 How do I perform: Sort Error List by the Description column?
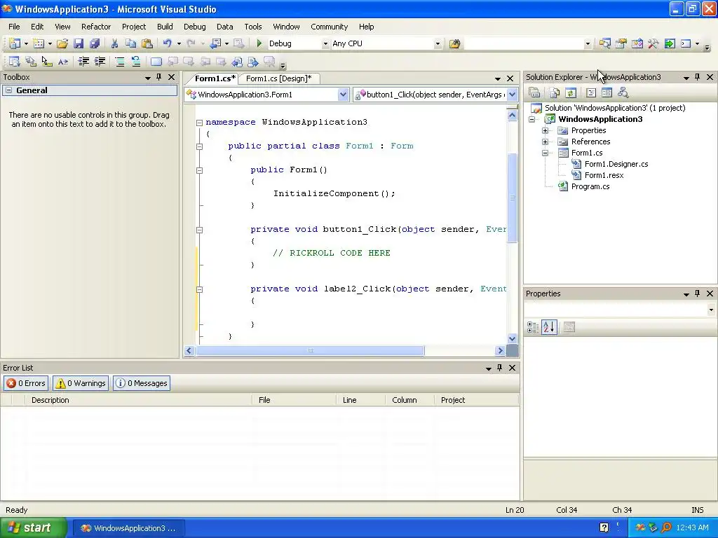[137, 400]
